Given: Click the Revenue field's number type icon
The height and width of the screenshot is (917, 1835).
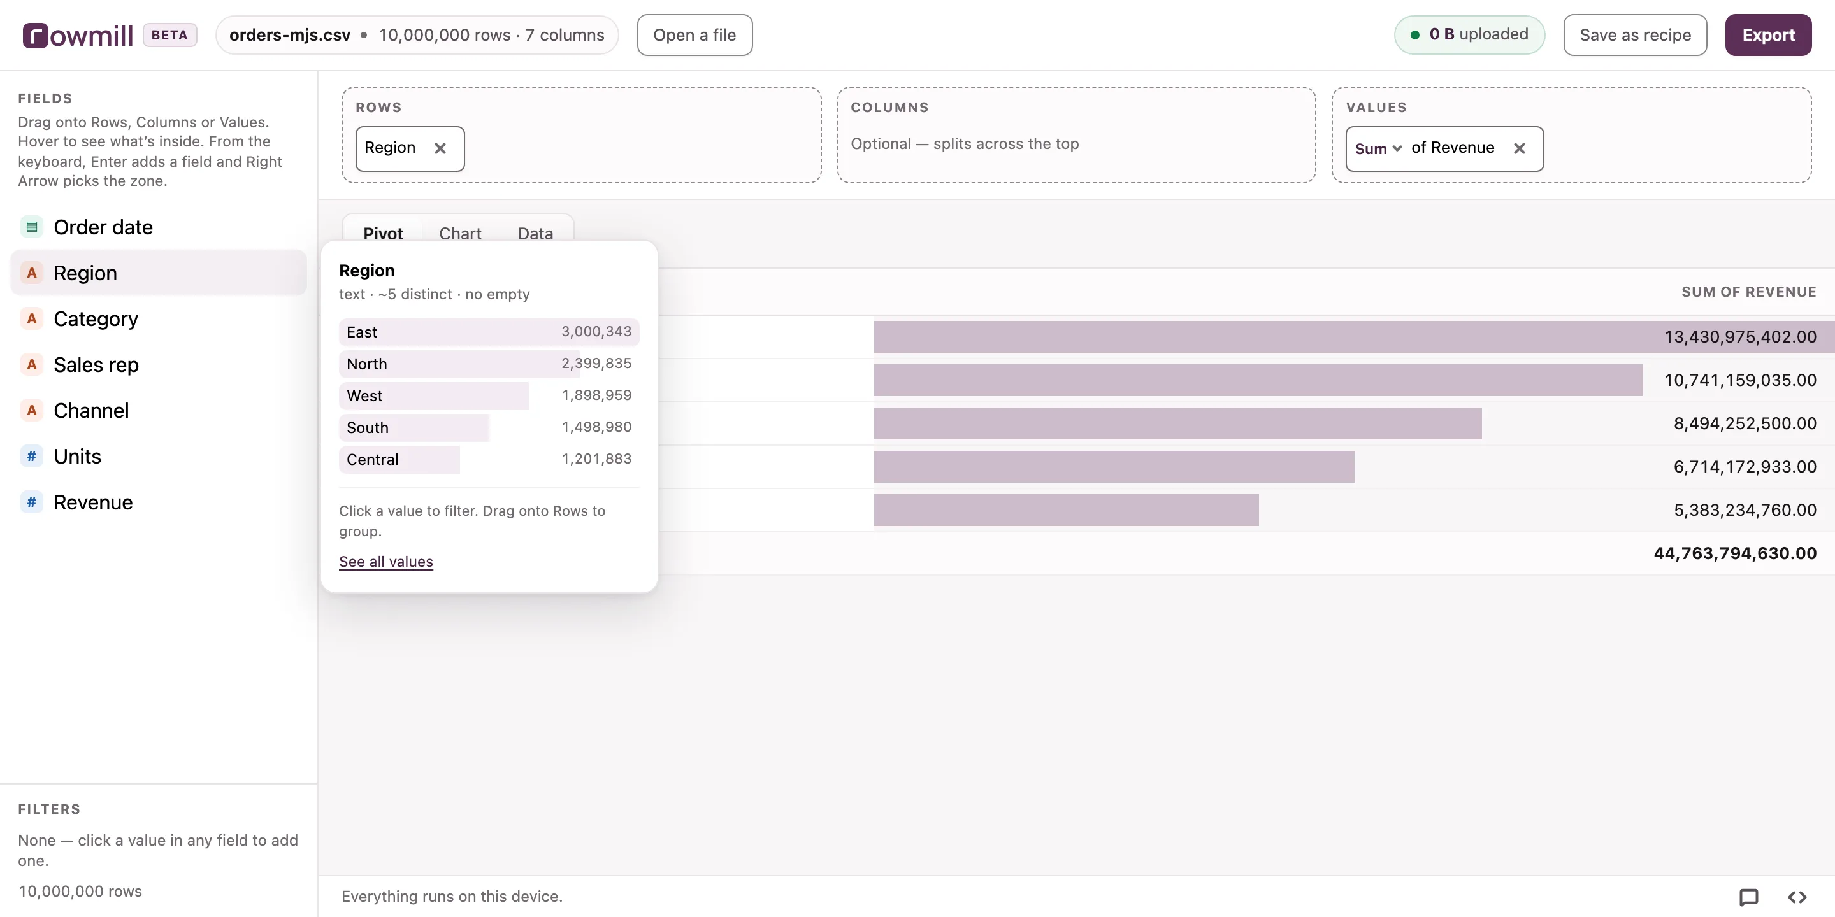Looking at the screenshot, I should 31,502.
